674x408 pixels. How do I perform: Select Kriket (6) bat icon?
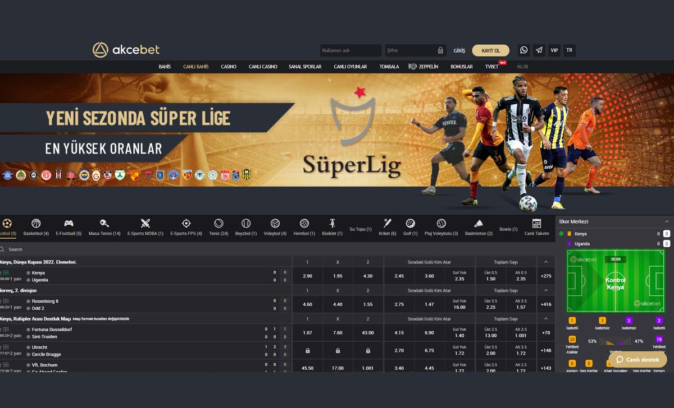click(387, 223)
